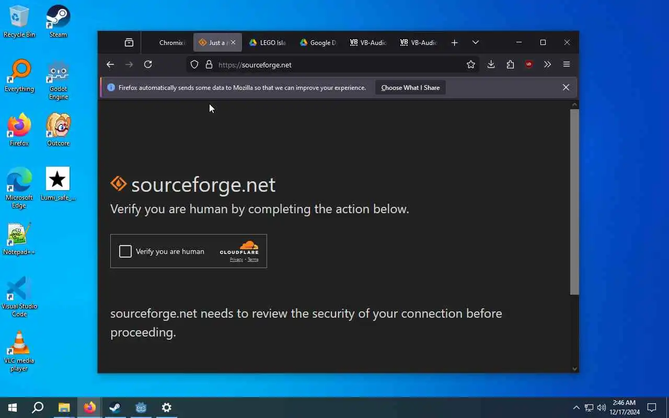Select Godot Engine desktop shortcut
The width and height of the screenshot is (669, 418).
pyautogui.click(x=58, y=79)
